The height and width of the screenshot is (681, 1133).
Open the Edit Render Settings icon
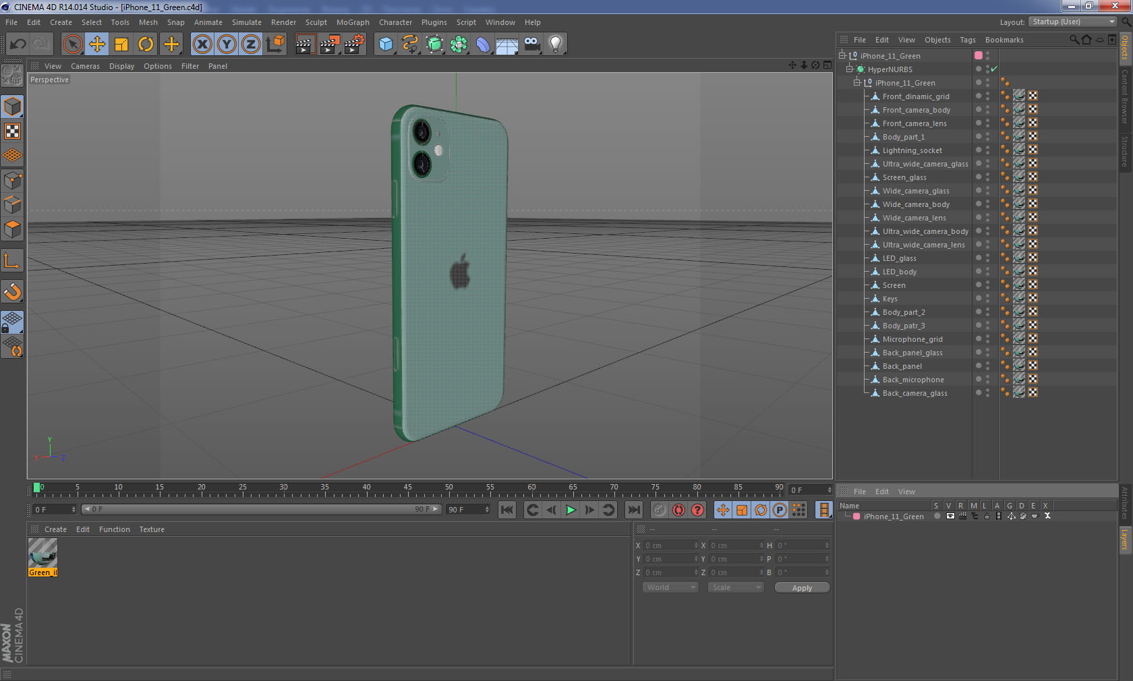[354, 45]
